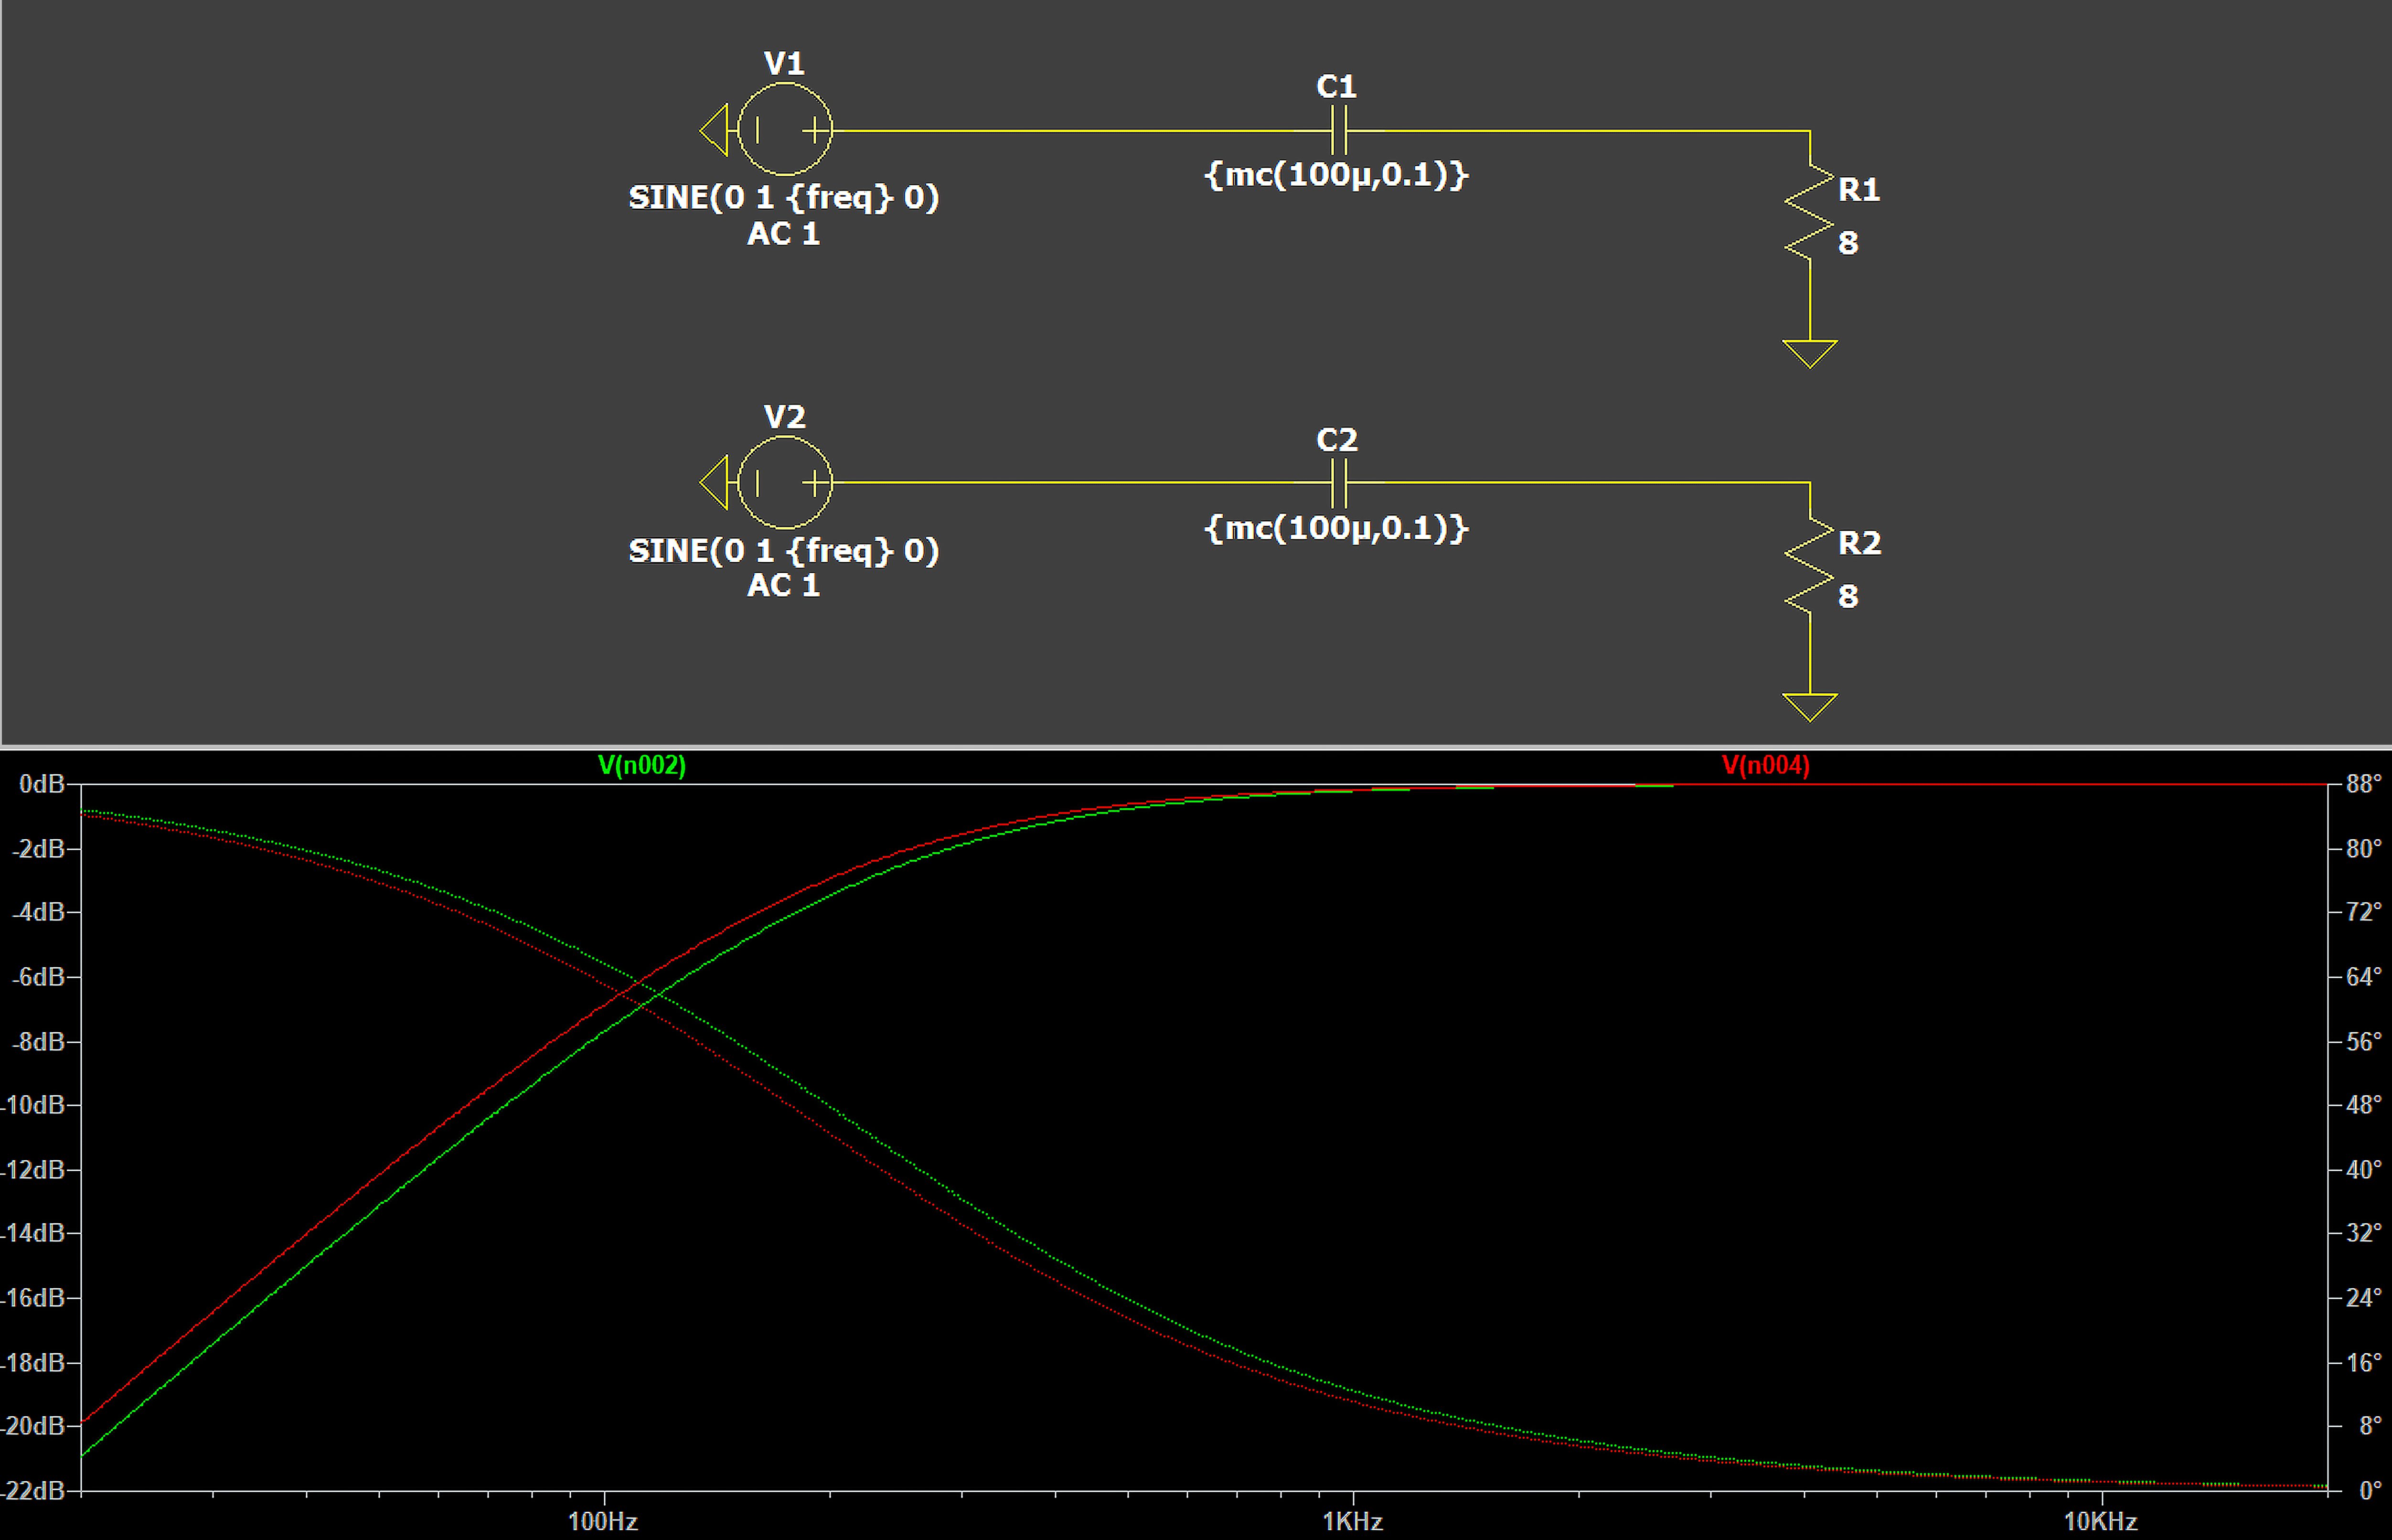
Task: Click the 24° right phase axis label
Action: click(2364, 1298)
